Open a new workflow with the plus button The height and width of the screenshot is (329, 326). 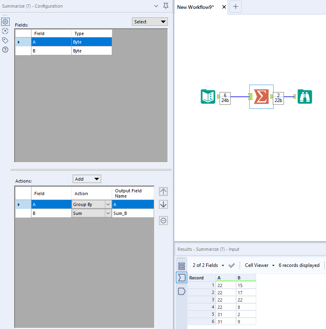click(x=235, y=7)
